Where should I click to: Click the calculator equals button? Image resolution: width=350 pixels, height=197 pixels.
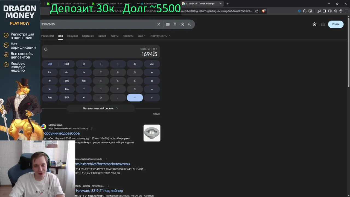coord(135,98)
